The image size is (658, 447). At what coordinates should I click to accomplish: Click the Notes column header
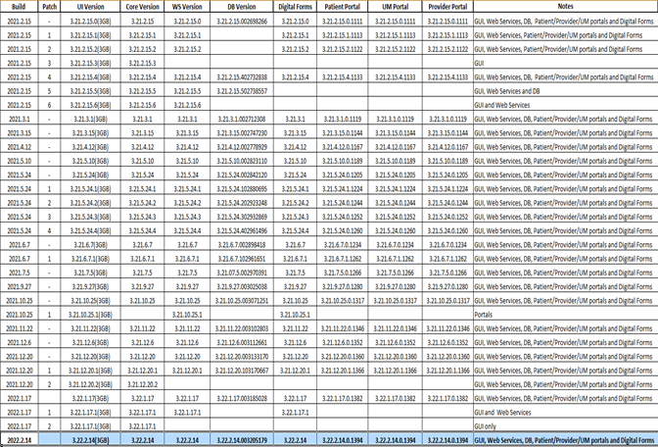pos(562,5)
